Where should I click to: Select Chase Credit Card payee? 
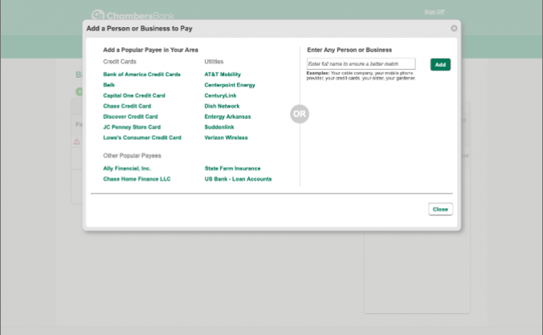(x=127, y=106)
